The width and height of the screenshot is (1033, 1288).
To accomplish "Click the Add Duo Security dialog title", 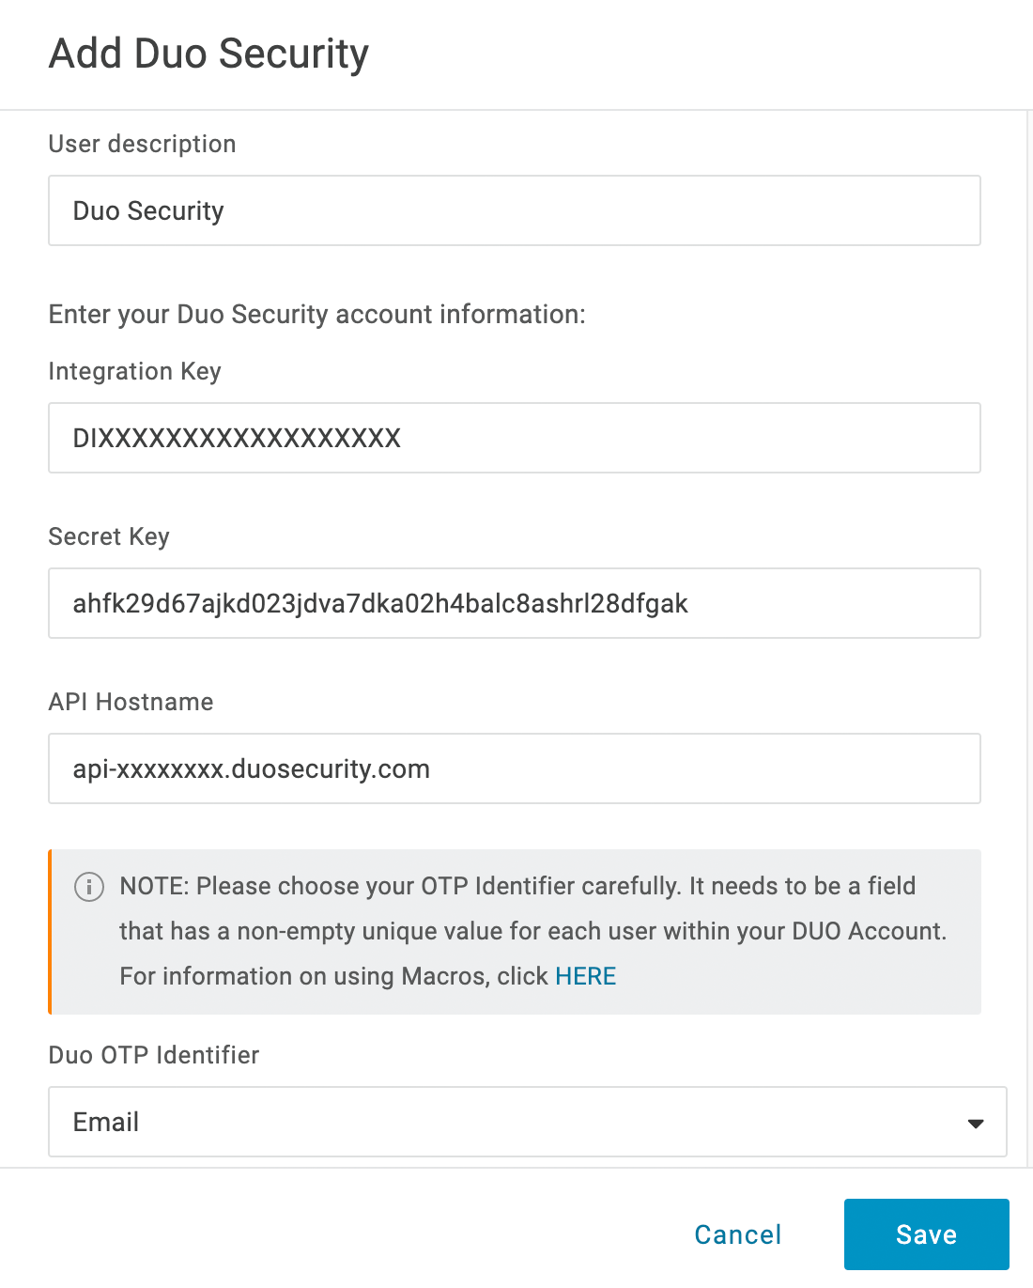I will click(208, 54).
